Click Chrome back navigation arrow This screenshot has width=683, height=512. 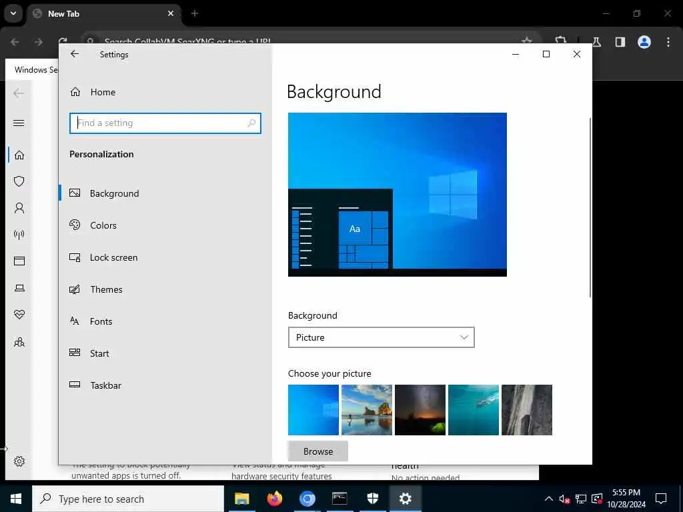[x=15, y=42]
